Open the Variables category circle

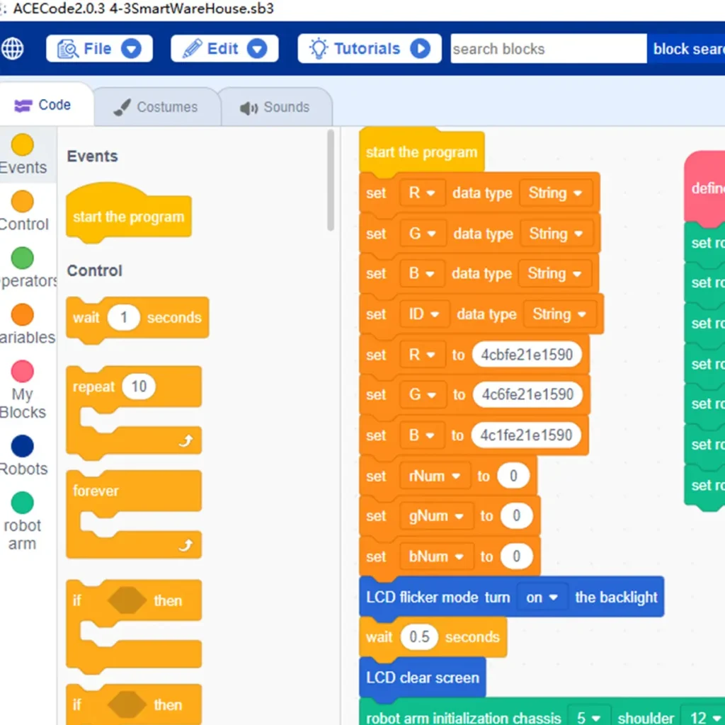pos(22,315)
